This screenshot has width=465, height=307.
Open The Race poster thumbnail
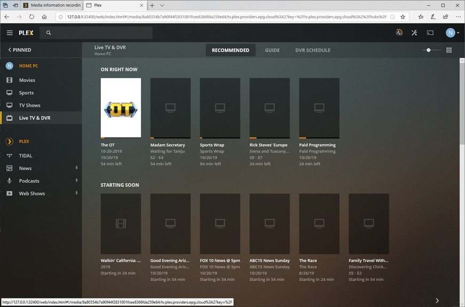319,224
